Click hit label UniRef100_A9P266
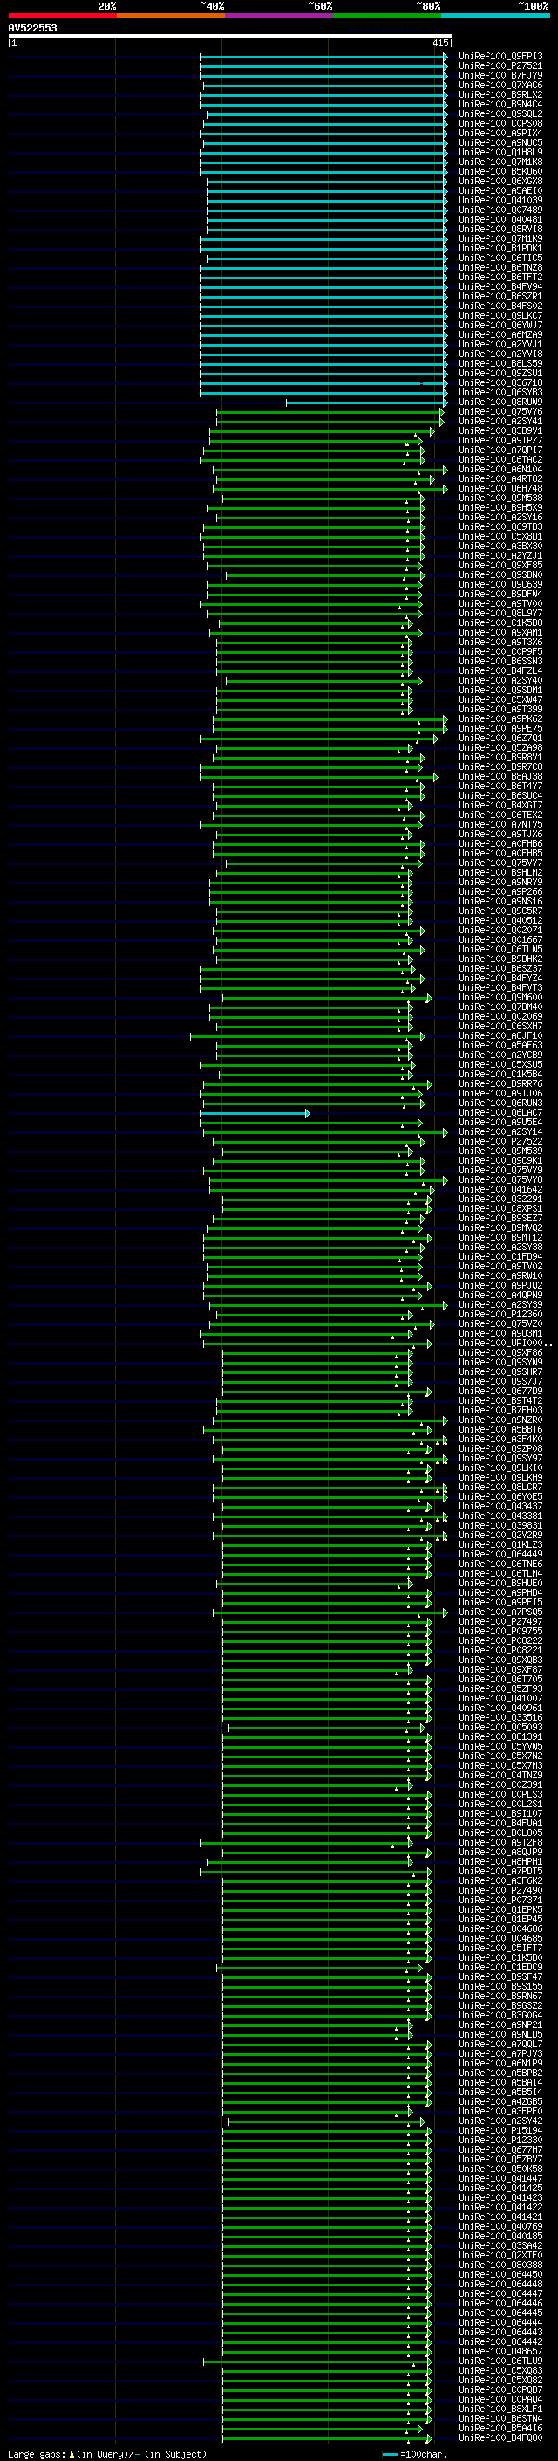The width and height of the screenshot is (558, 2461). [x=500, y=891]
